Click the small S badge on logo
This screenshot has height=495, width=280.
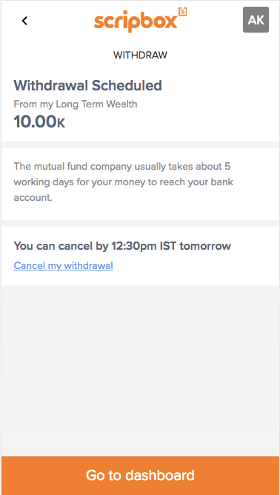coord(183,11)
